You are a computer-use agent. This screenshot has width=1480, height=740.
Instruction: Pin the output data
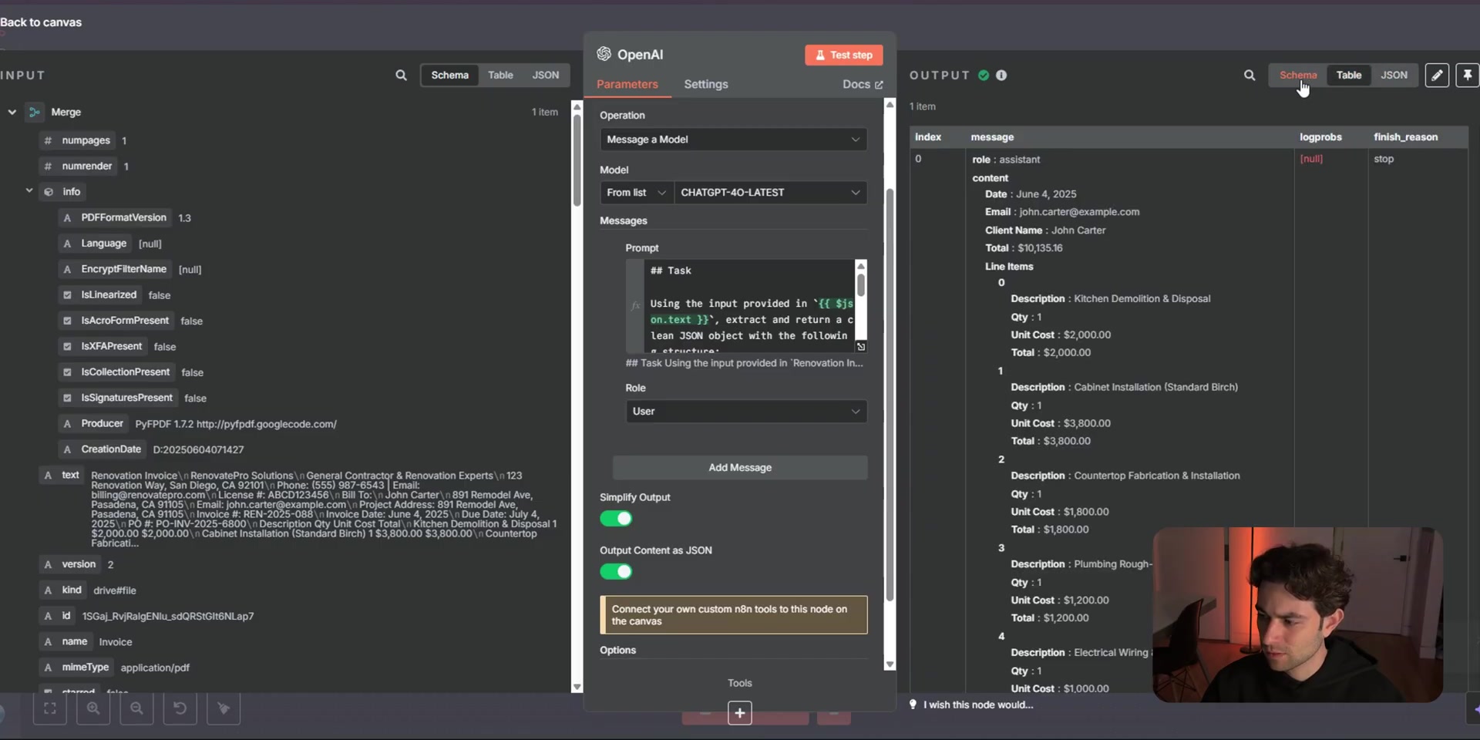(x=1467, y=76)
